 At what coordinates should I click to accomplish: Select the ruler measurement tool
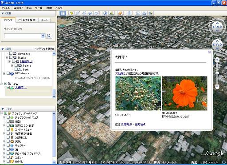tap(129, 13)
